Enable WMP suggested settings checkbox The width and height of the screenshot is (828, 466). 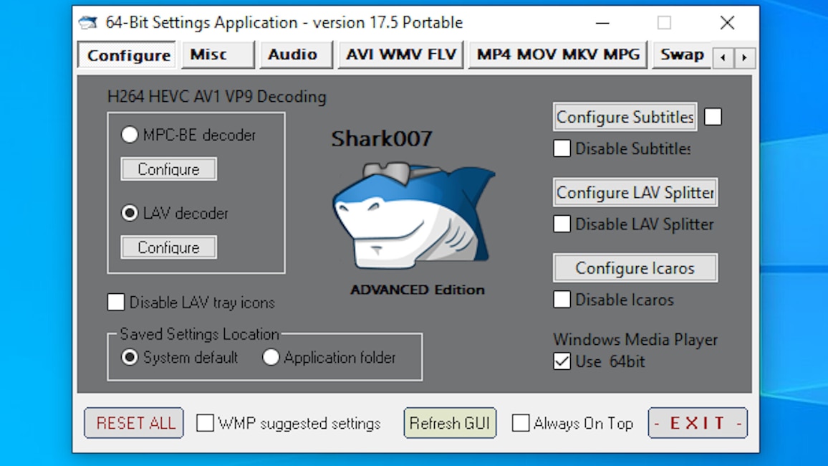tap(205, 423)
